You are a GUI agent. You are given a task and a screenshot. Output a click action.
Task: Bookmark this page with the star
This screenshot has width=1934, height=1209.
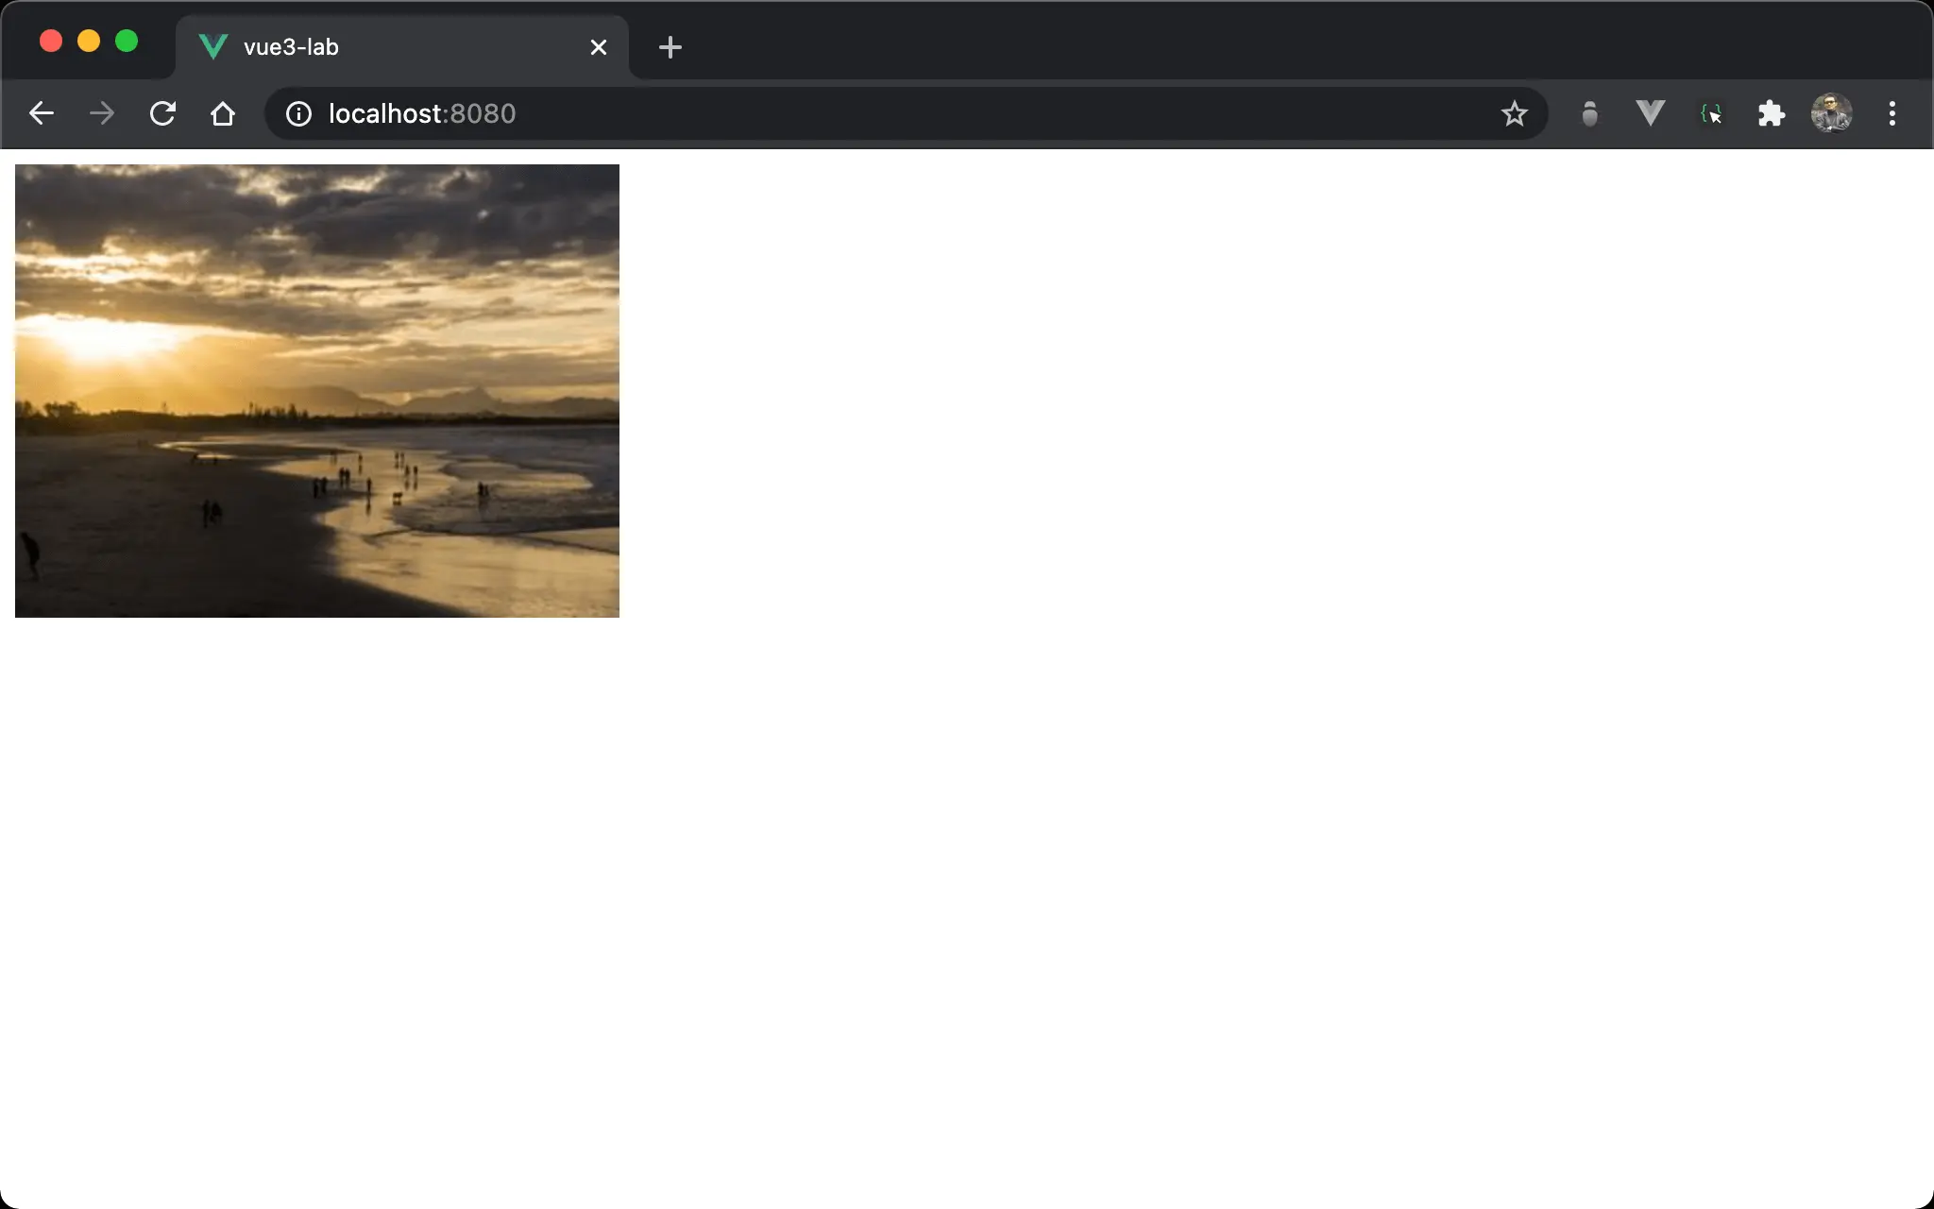pyautogui.click(x=1514, y=113)
